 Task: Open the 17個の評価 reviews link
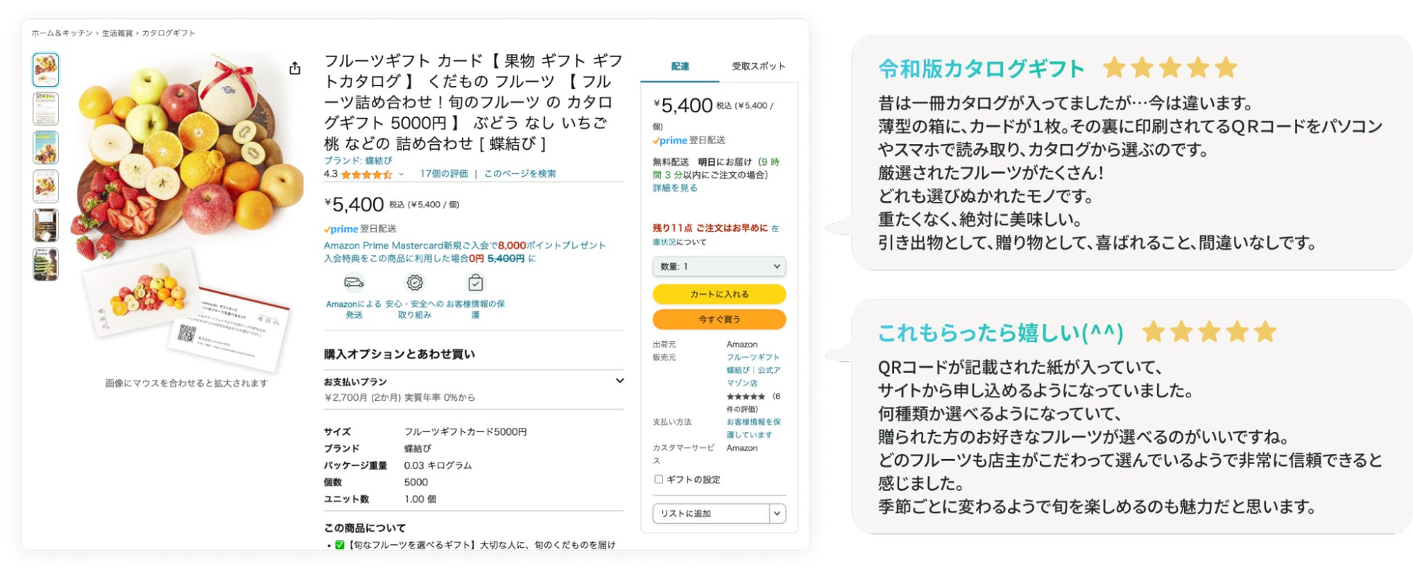click(443, 174)
